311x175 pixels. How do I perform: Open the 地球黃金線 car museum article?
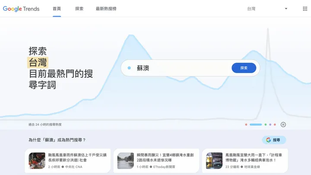245,161
